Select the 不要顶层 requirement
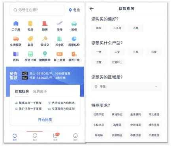The image size is (171, 146). [x=135, y=135]
